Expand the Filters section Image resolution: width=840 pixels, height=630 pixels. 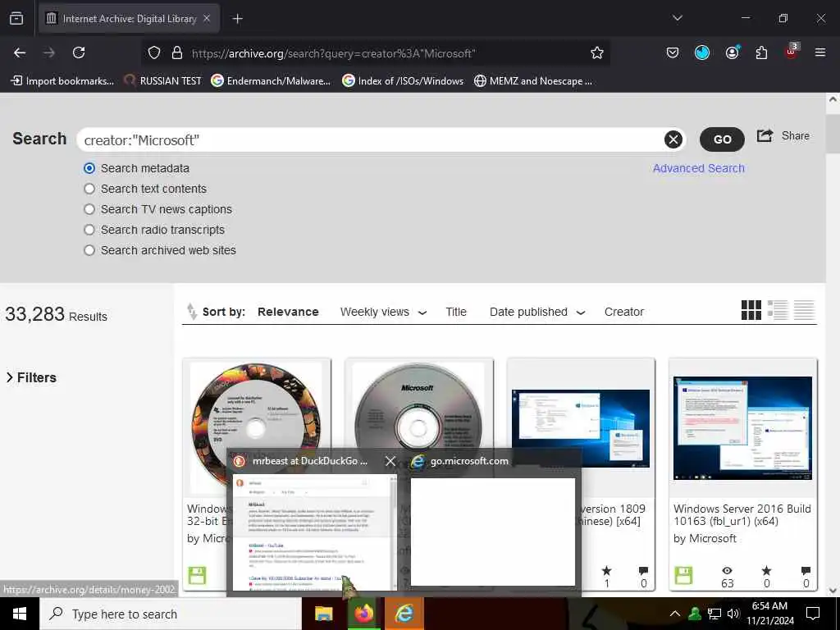point(31,377)
